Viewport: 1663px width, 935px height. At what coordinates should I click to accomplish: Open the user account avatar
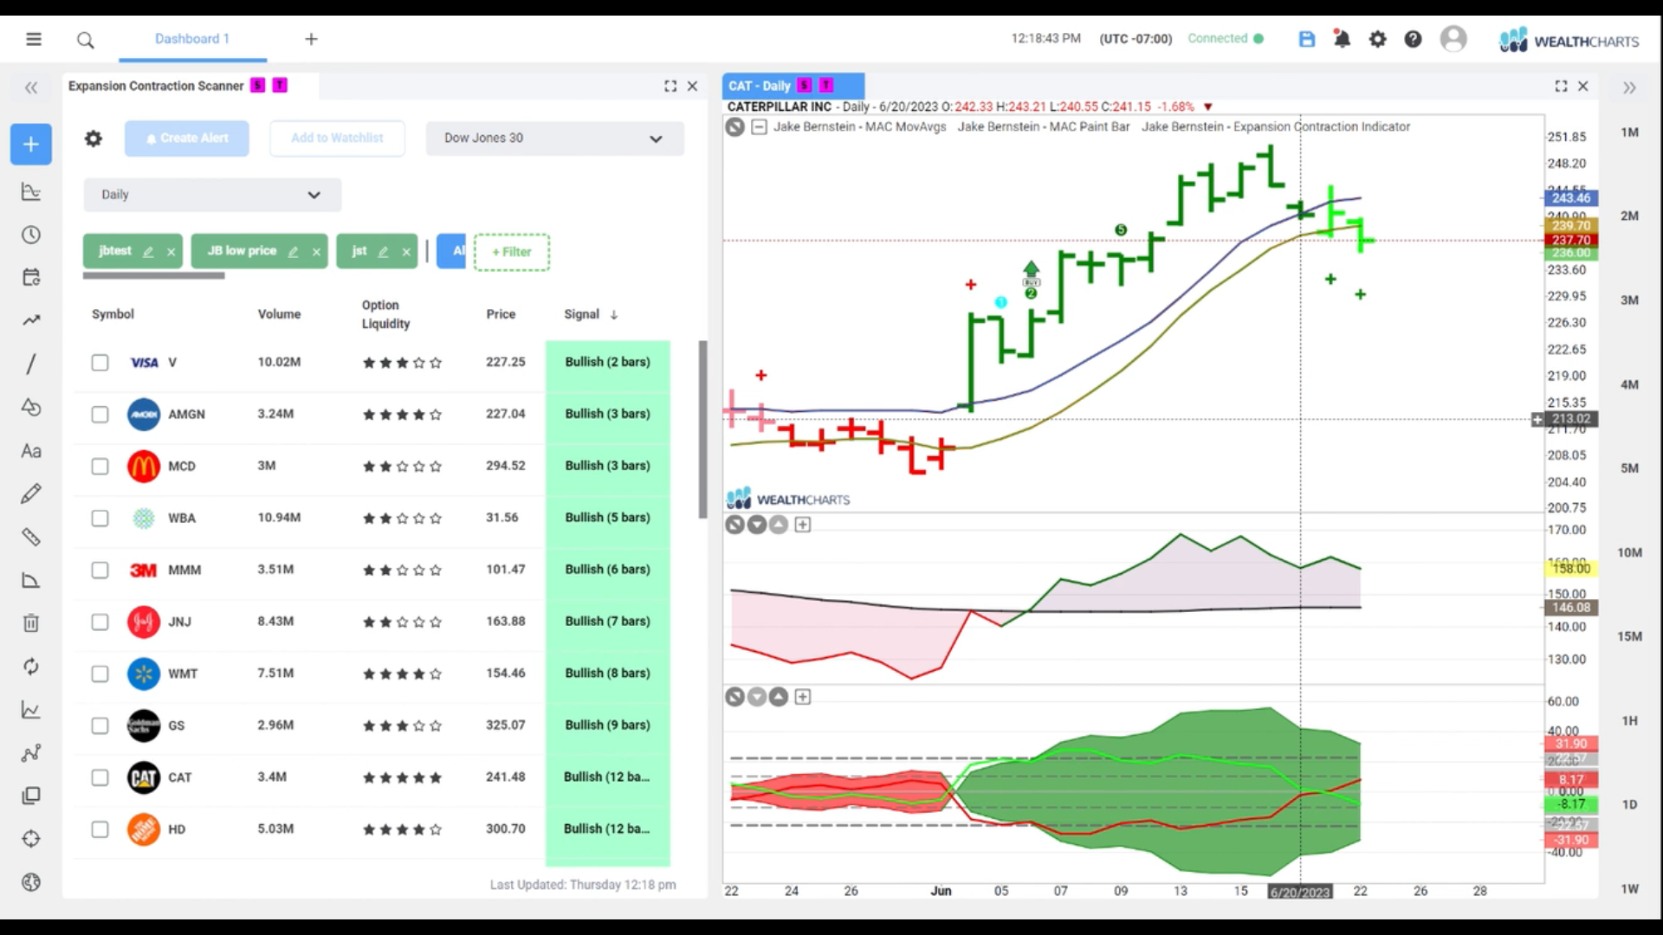1453,39
